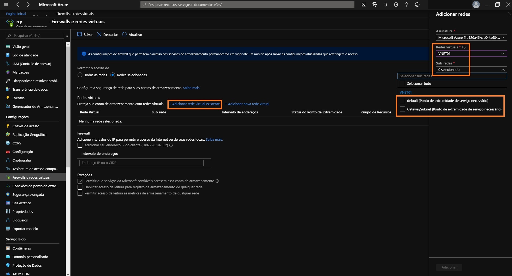Image resolution: width=512 pixels, height=276 pixels.
Task: Enable read access to storage metrics
Action: click(80, 193)
